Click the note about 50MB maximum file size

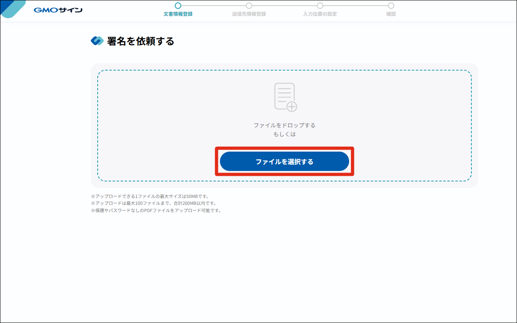click(150, 196)
